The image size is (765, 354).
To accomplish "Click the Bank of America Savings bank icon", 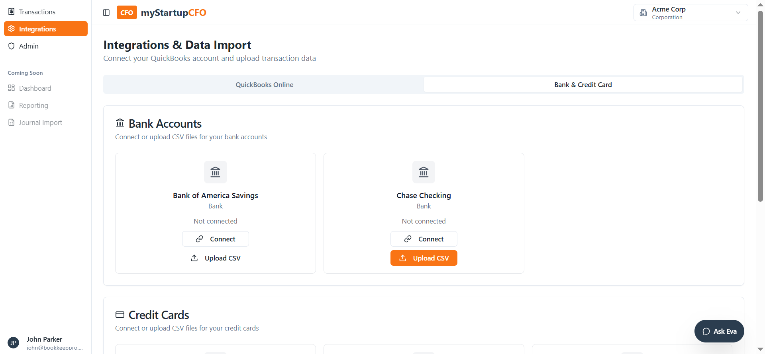I will (216, 172).
